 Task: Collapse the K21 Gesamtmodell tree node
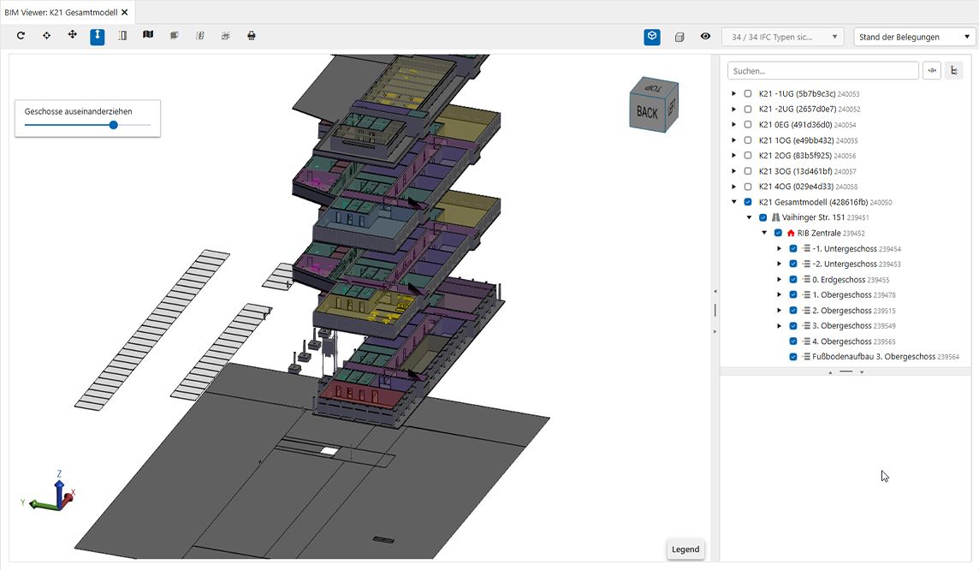[x=733, y=203]
